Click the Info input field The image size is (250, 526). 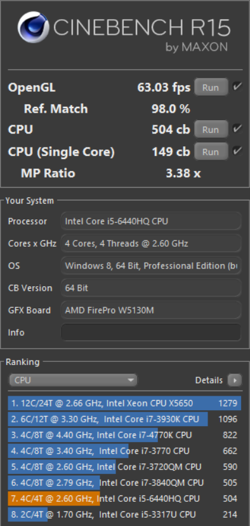151,333
